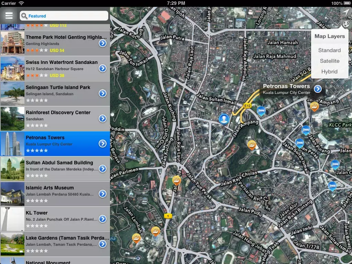352x264 pixels.
Task: Tap orange photo pin beside Jalan Ampang label
Action: click(314, 106)
